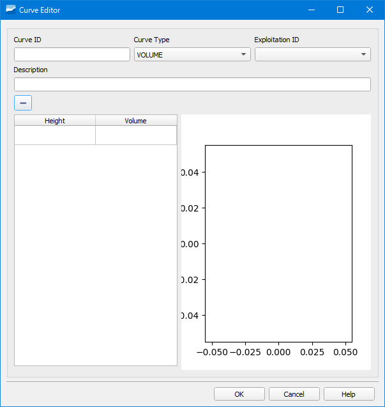Expand the Exploitation ID combo box
The width and height of the screenshot is (385, 407).
[x=312, y=55]
